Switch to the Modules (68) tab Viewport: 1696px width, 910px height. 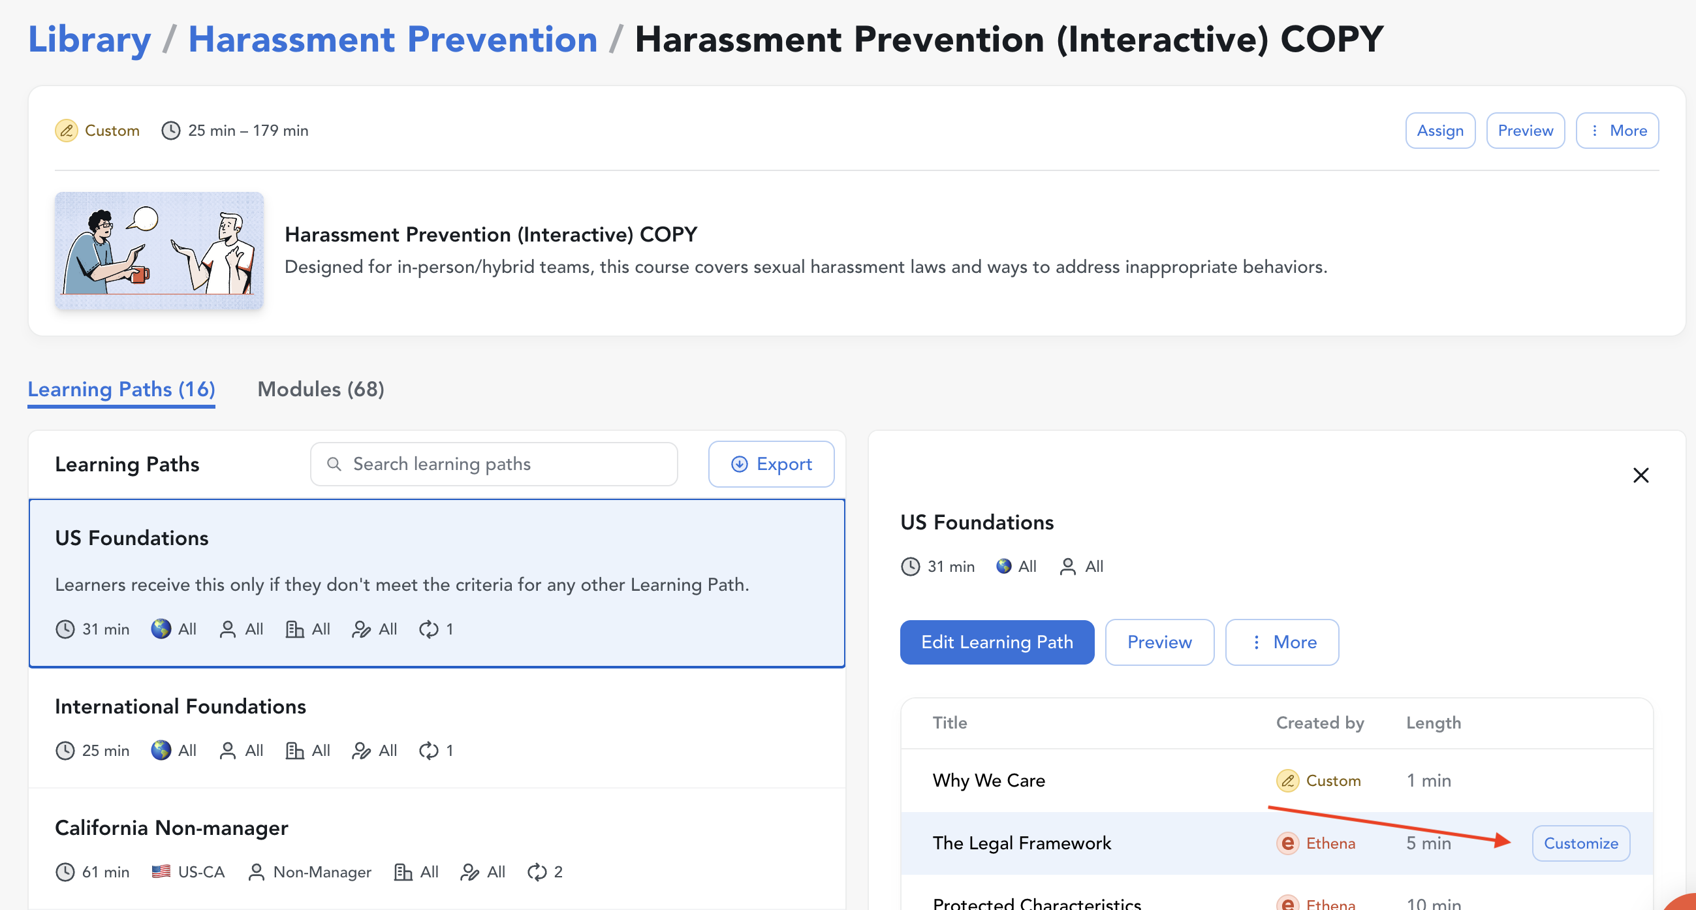[321, 389]
